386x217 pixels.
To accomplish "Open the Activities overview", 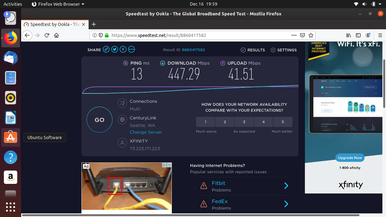I will [12, 4].
